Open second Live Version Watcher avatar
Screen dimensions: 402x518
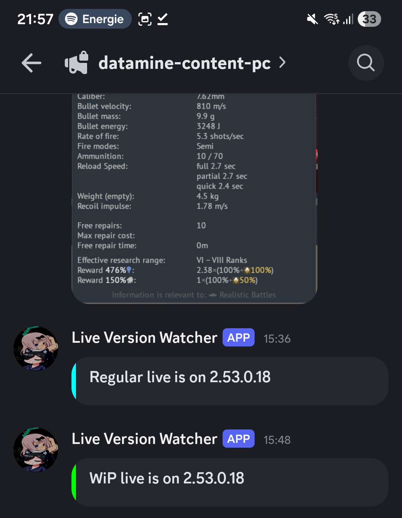pos(36,450)
